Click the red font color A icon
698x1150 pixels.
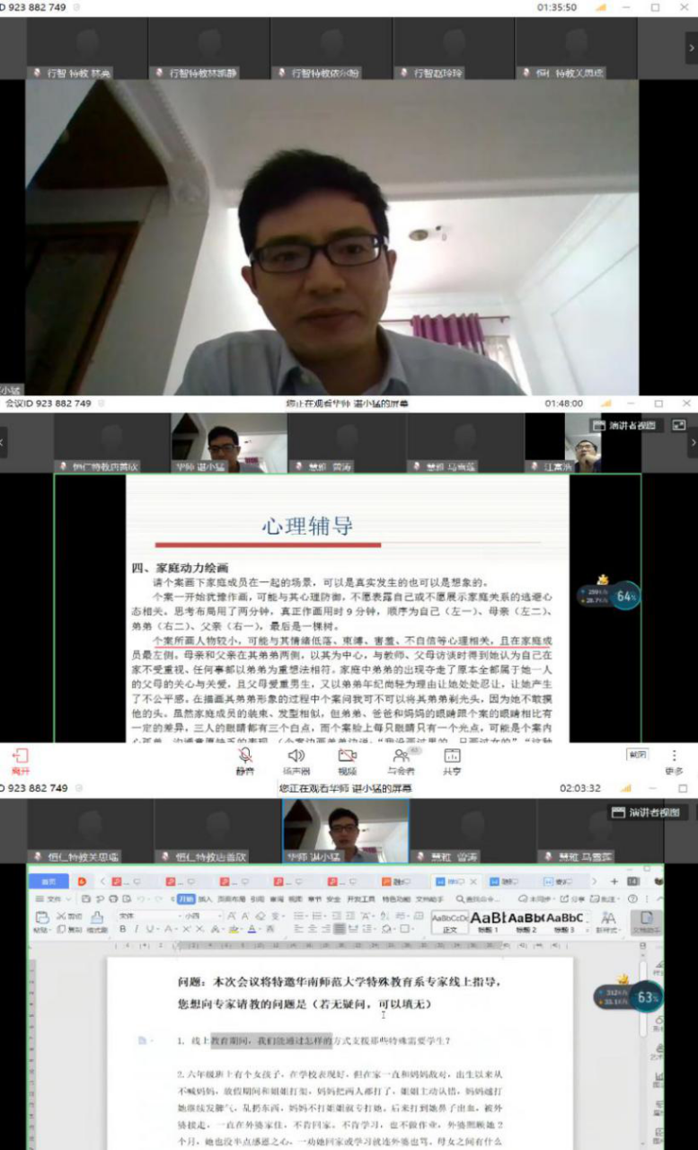(252, 929)
